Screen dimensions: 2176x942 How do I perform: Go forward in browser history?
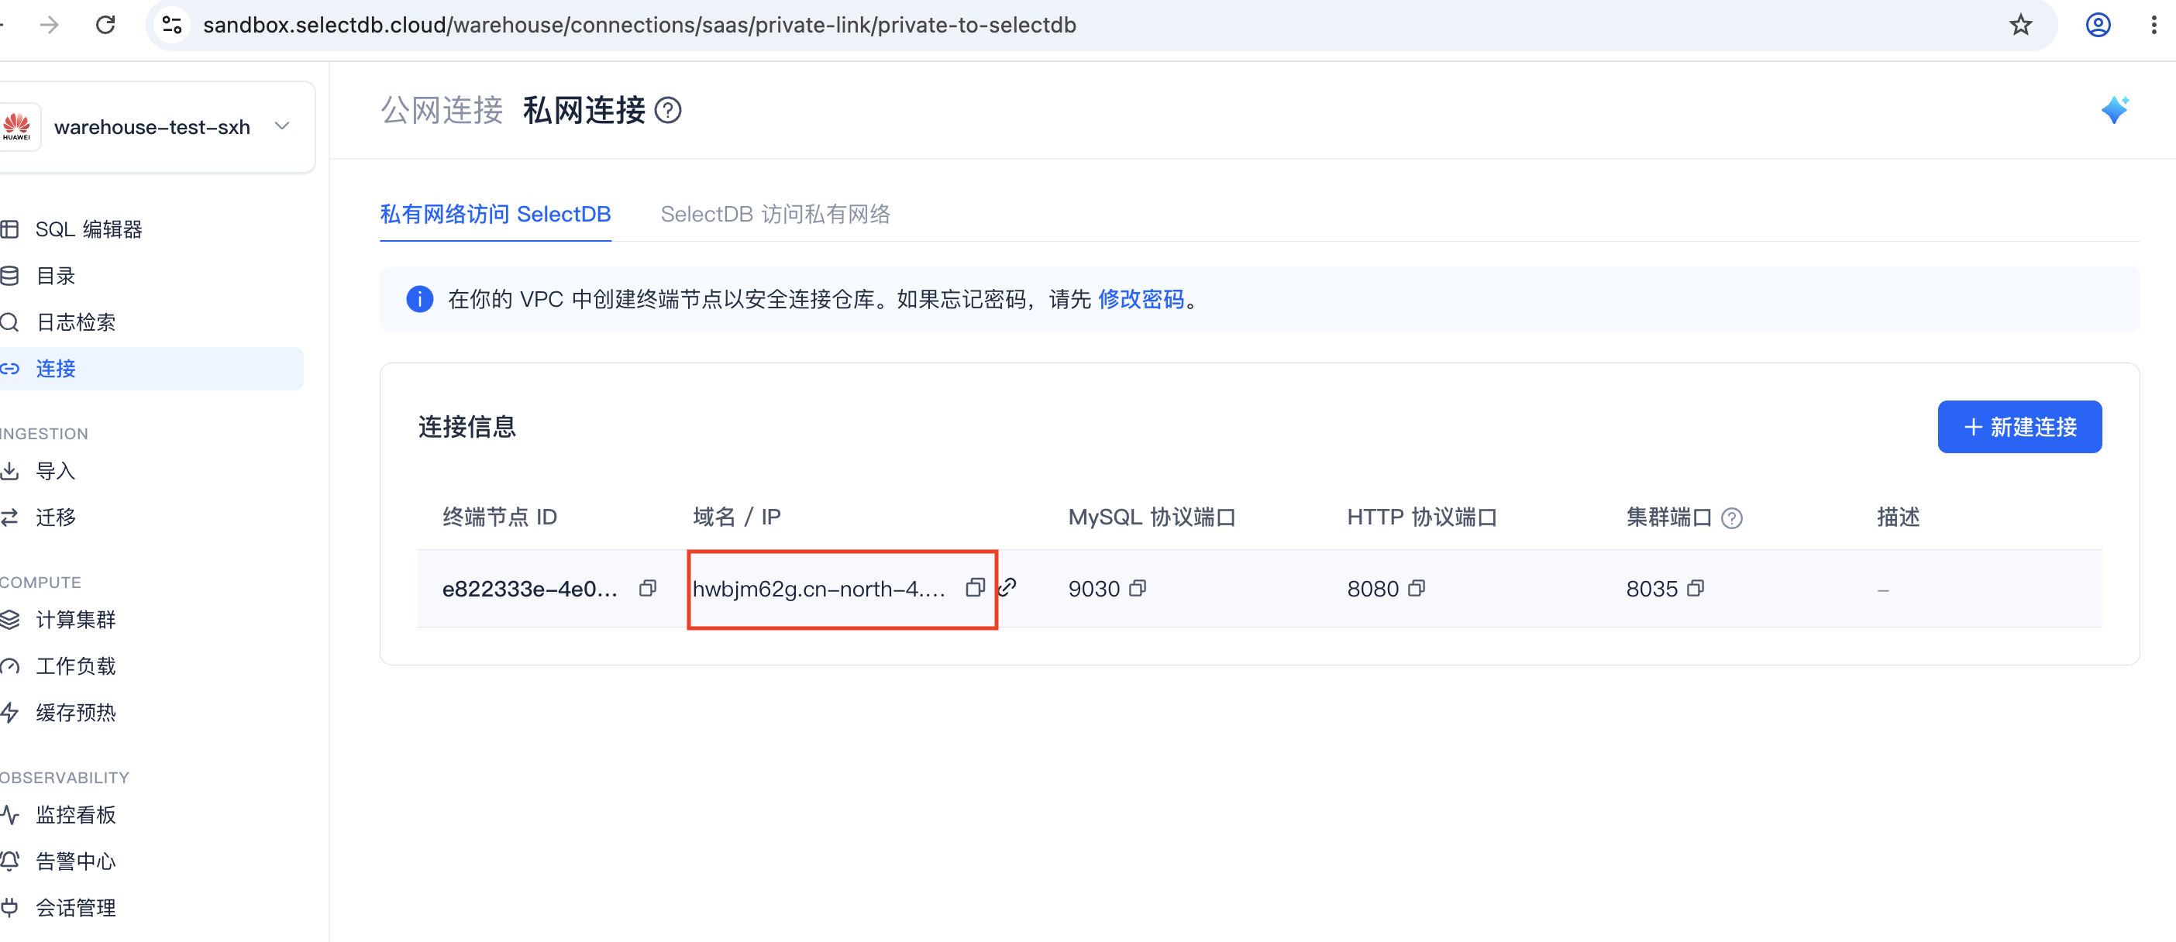(49, 25)
